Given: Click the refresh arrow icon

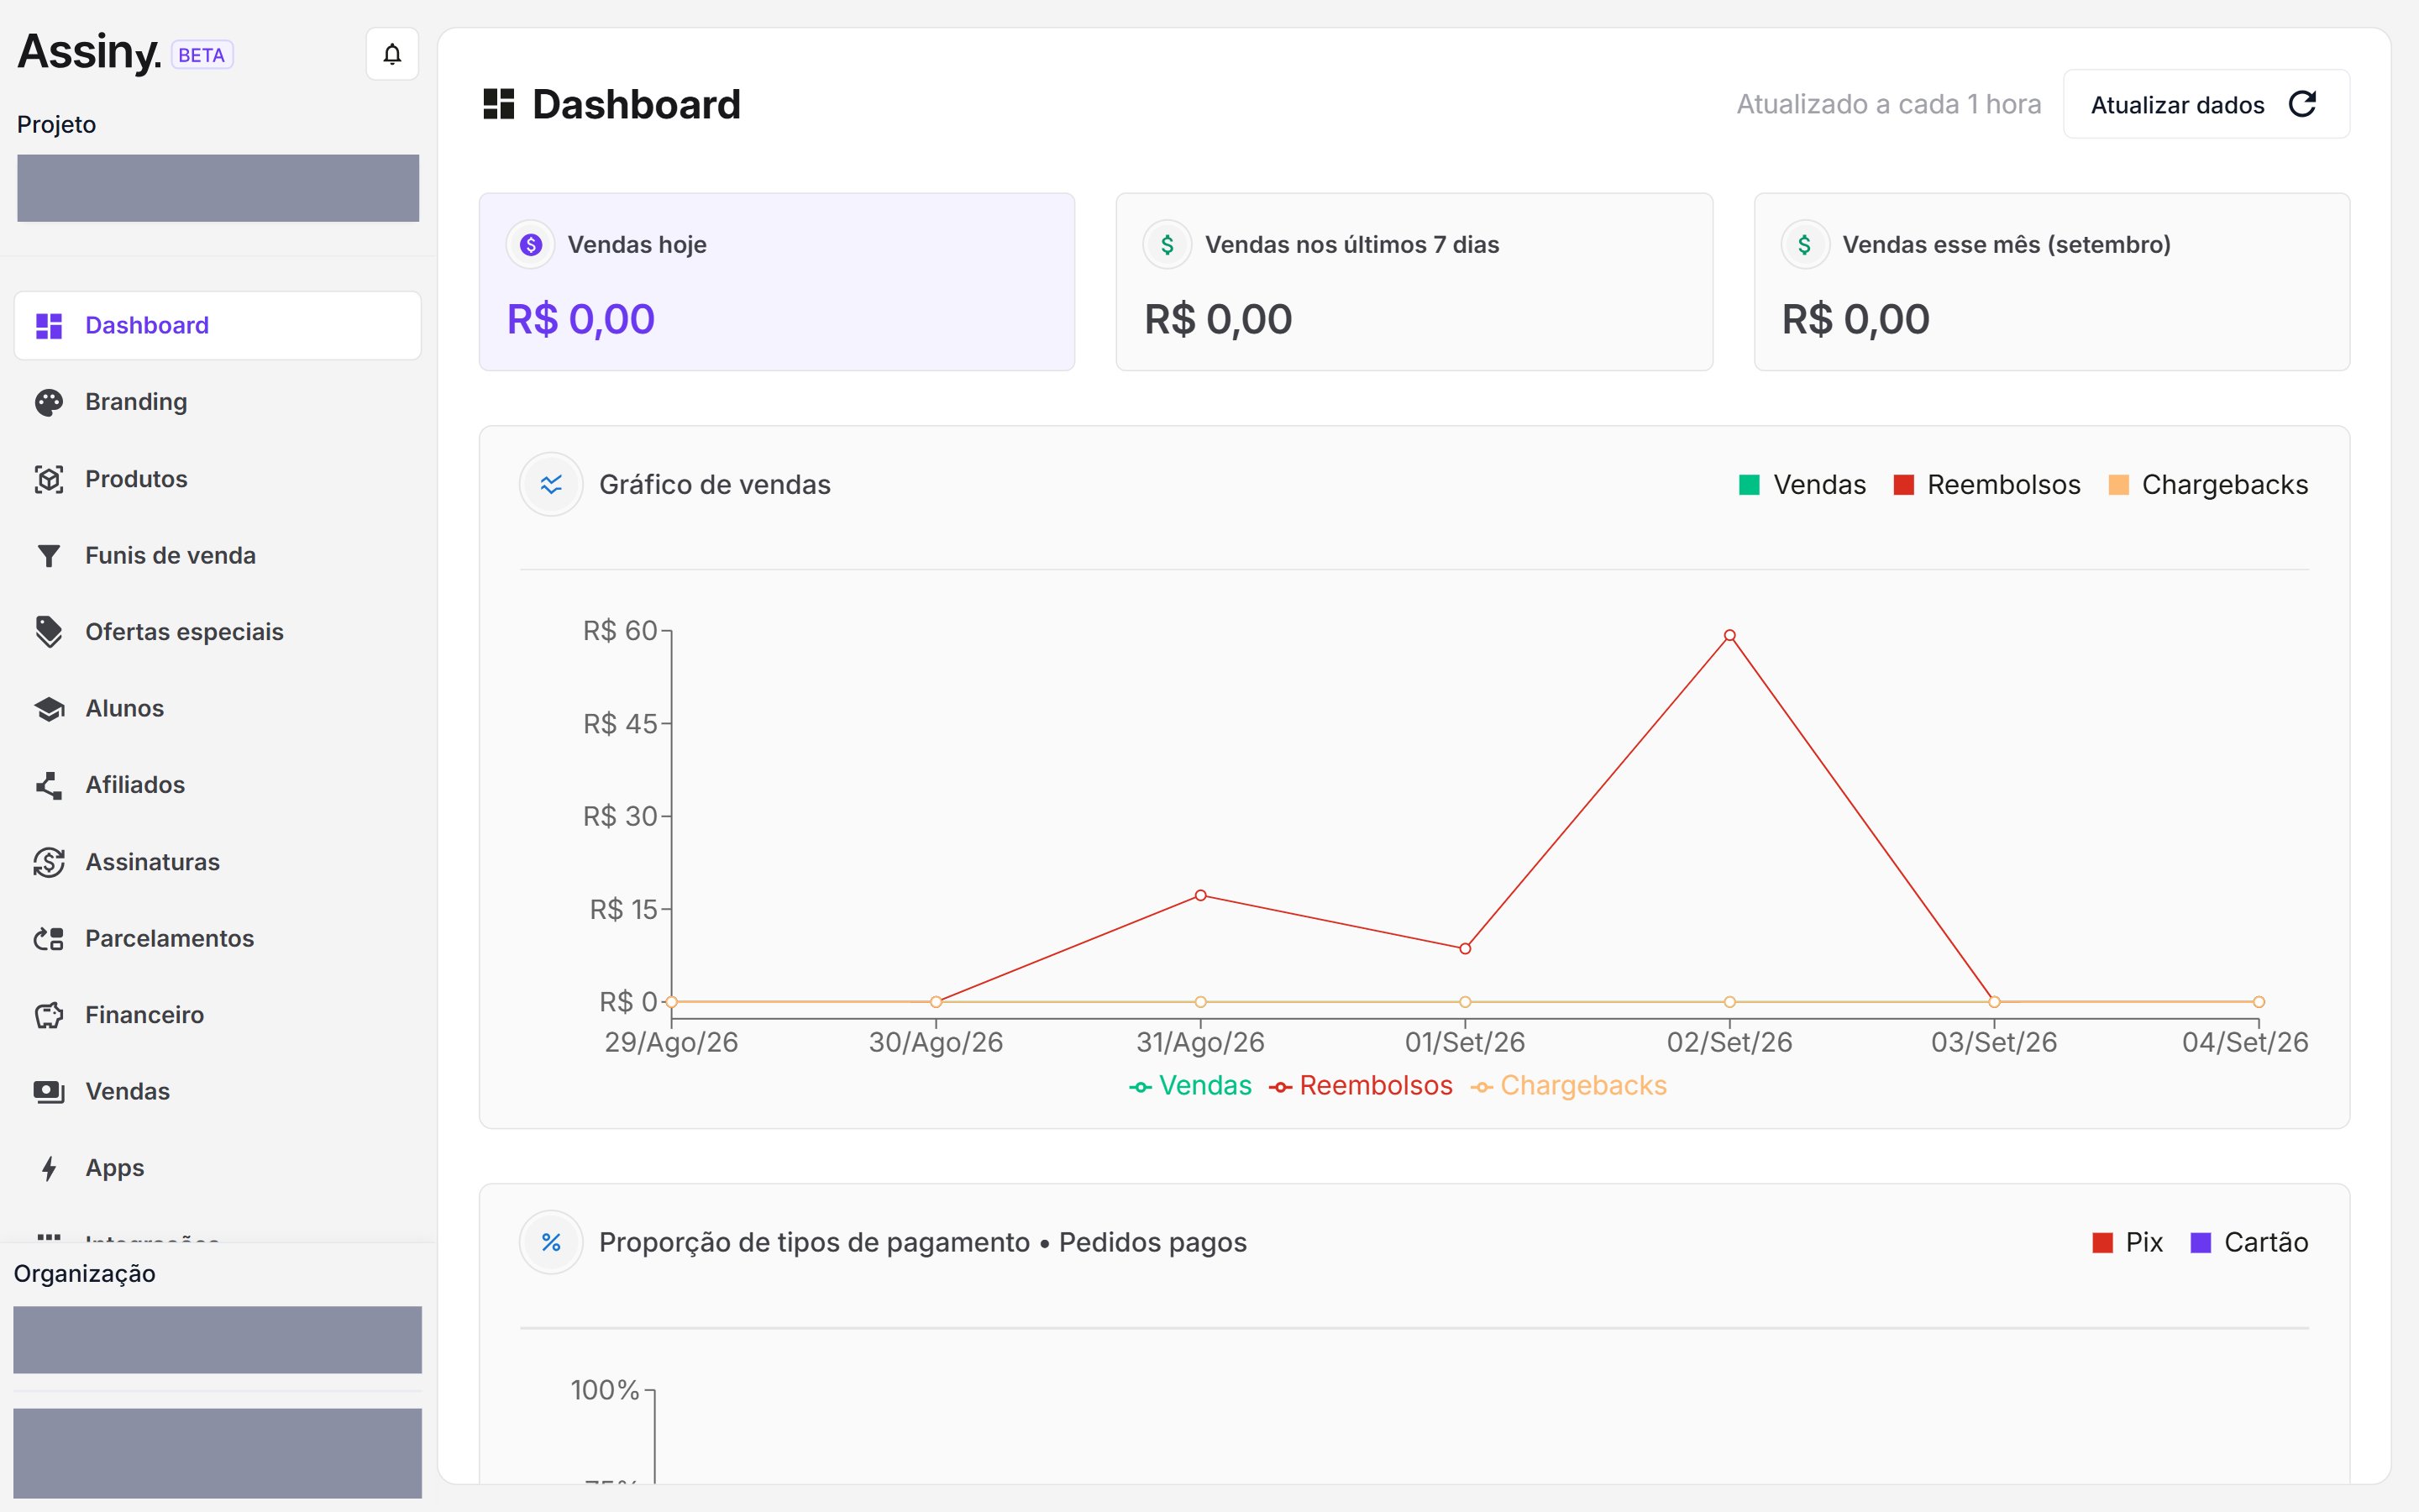Looking at the screenshot, I should [x=2303, y=104].
